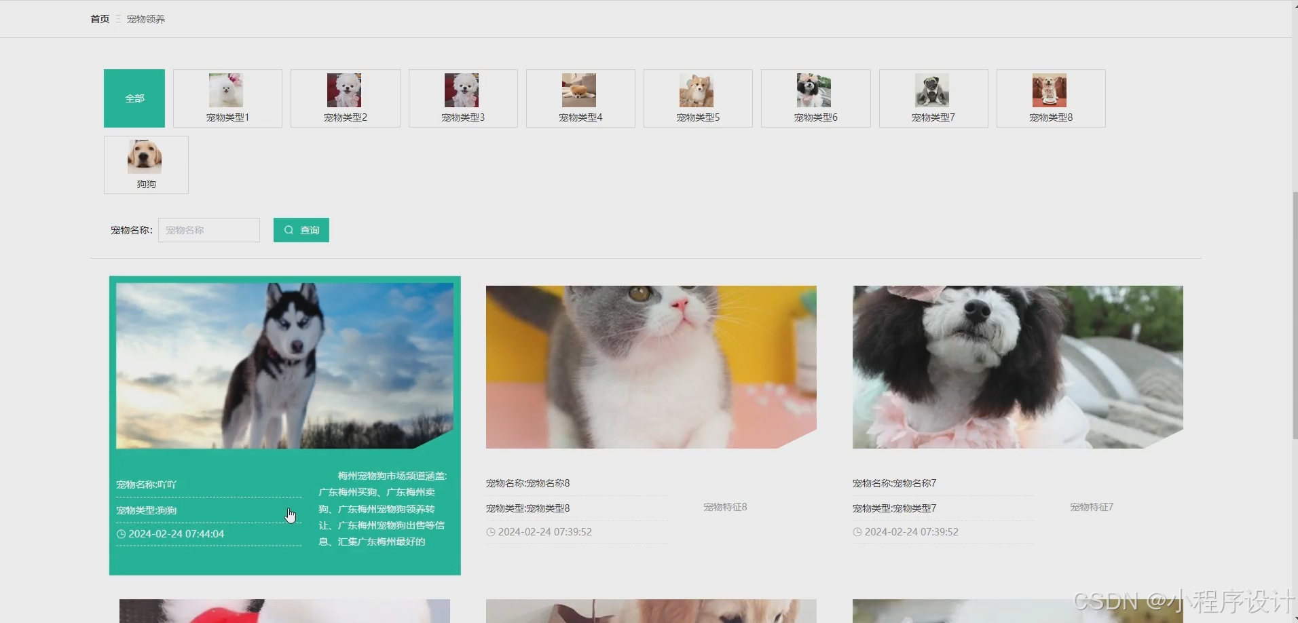The width and height of the screenshot is (1298, 623).
Task: Pick the 宠物类型6 category icon
Action: click(815, 98)
